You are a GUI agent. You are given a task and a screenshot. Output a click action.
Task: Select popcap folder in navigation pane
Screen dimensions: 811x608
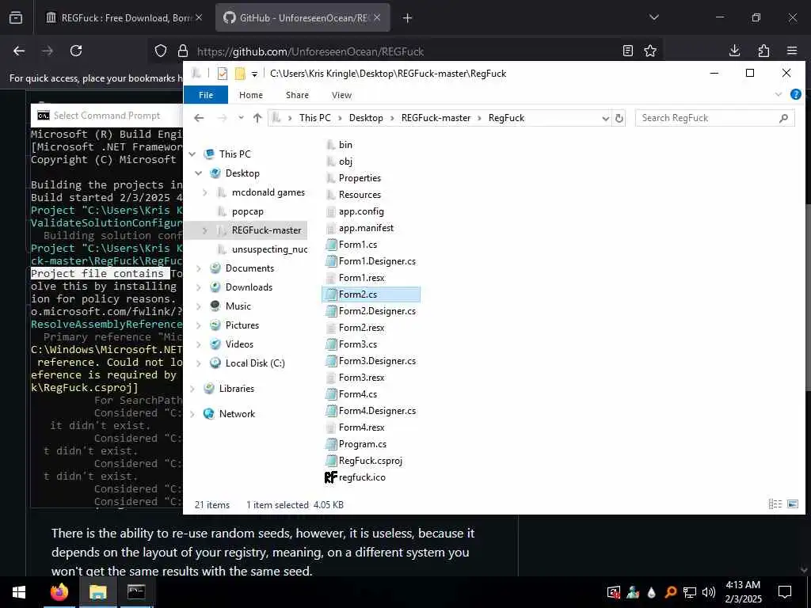[248, 211]
